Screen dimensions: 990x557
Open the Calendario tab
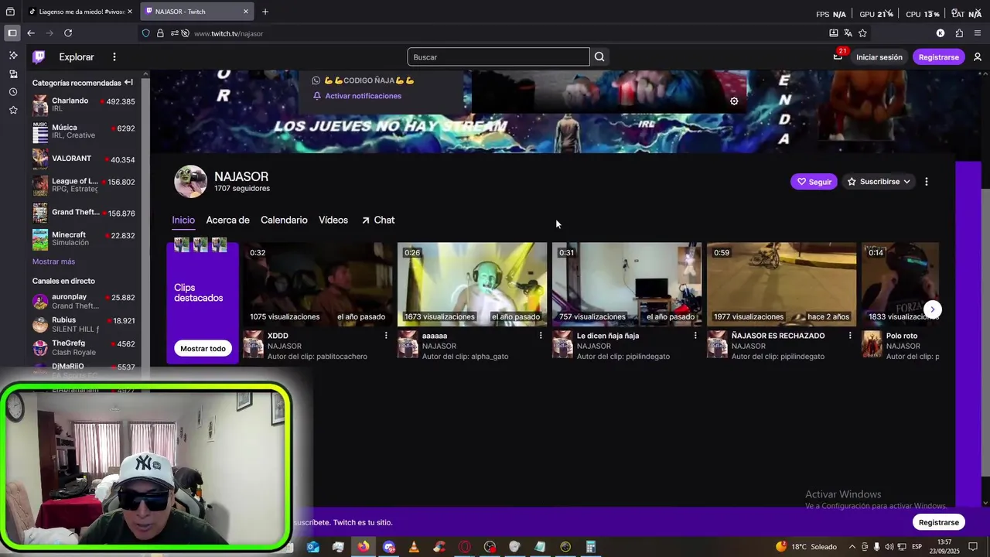[x=284, y=220]
